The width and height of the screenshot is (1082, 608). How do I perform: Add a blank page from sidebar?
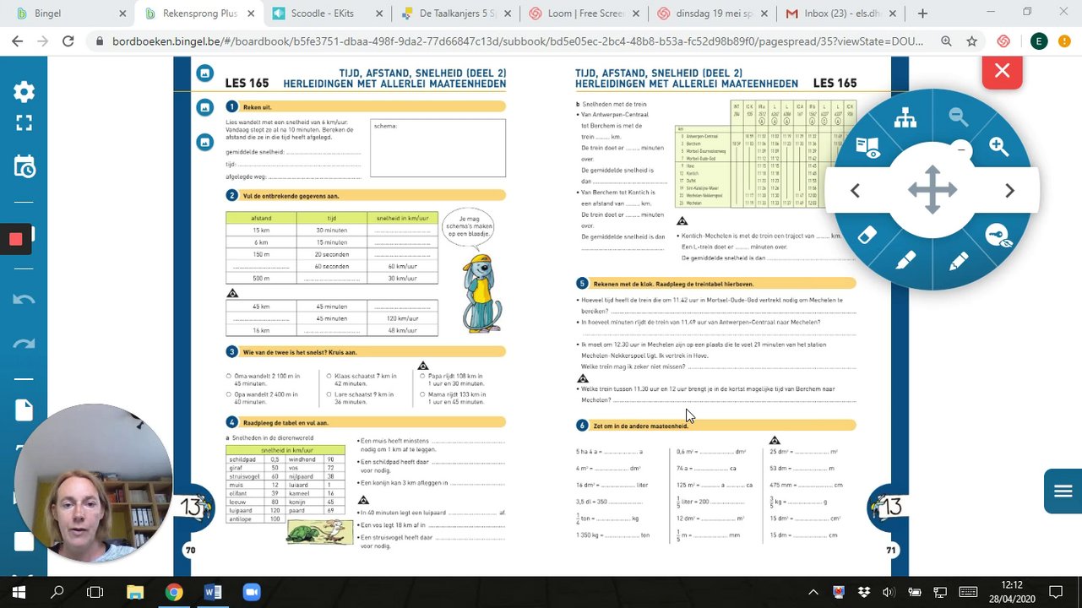24,410
